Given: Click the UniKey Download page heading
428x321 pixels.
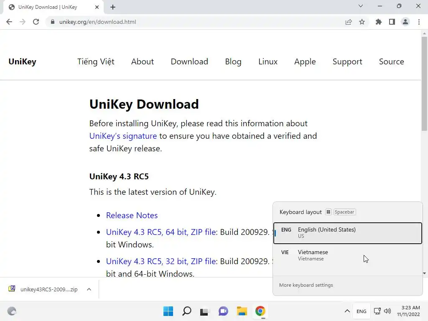Looking at the screenshot, I should coord(144,104).
